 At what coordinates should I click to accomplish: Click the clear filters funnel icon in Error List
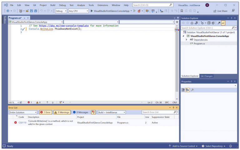coord(93,113)
